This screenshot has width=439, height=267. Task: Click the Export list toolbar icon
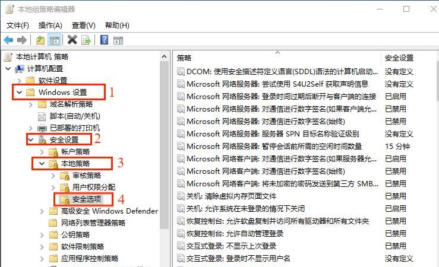pyautogui.click(x=86, y=40)
